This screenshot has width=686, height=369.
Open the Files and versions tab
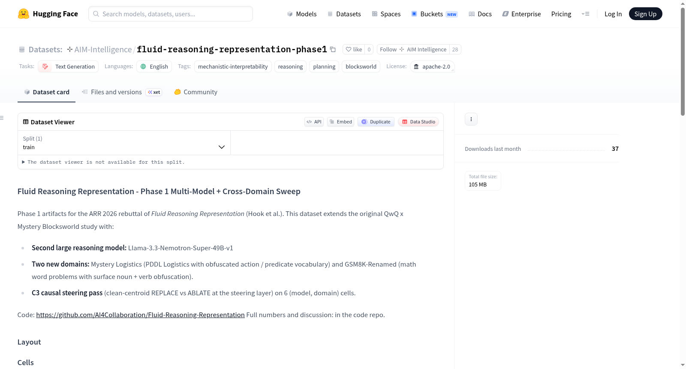(x=122, y=92)
